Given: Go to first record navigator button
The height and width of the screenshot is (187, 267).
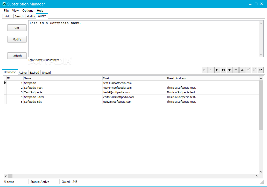Looking at the screenshot, I should 205,70.
